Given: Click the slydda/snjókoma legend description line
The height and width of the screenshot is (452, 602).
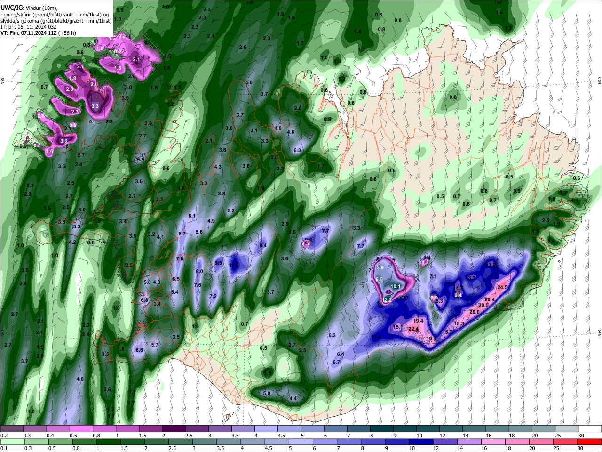Looking at the screenshot, I should coord(56,21).
